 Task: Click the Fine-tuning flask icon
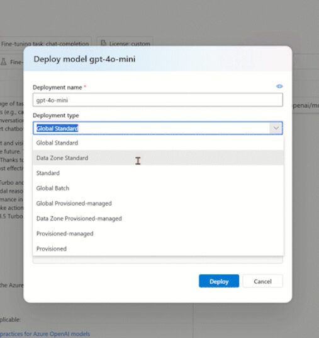(4, 62)
